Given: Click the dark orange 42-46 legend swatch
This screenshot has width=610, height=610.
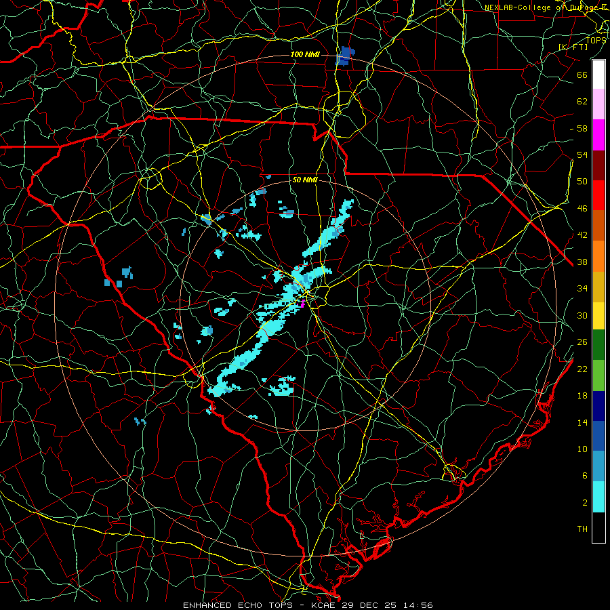Looking at the screenshot, I should 598,226.
